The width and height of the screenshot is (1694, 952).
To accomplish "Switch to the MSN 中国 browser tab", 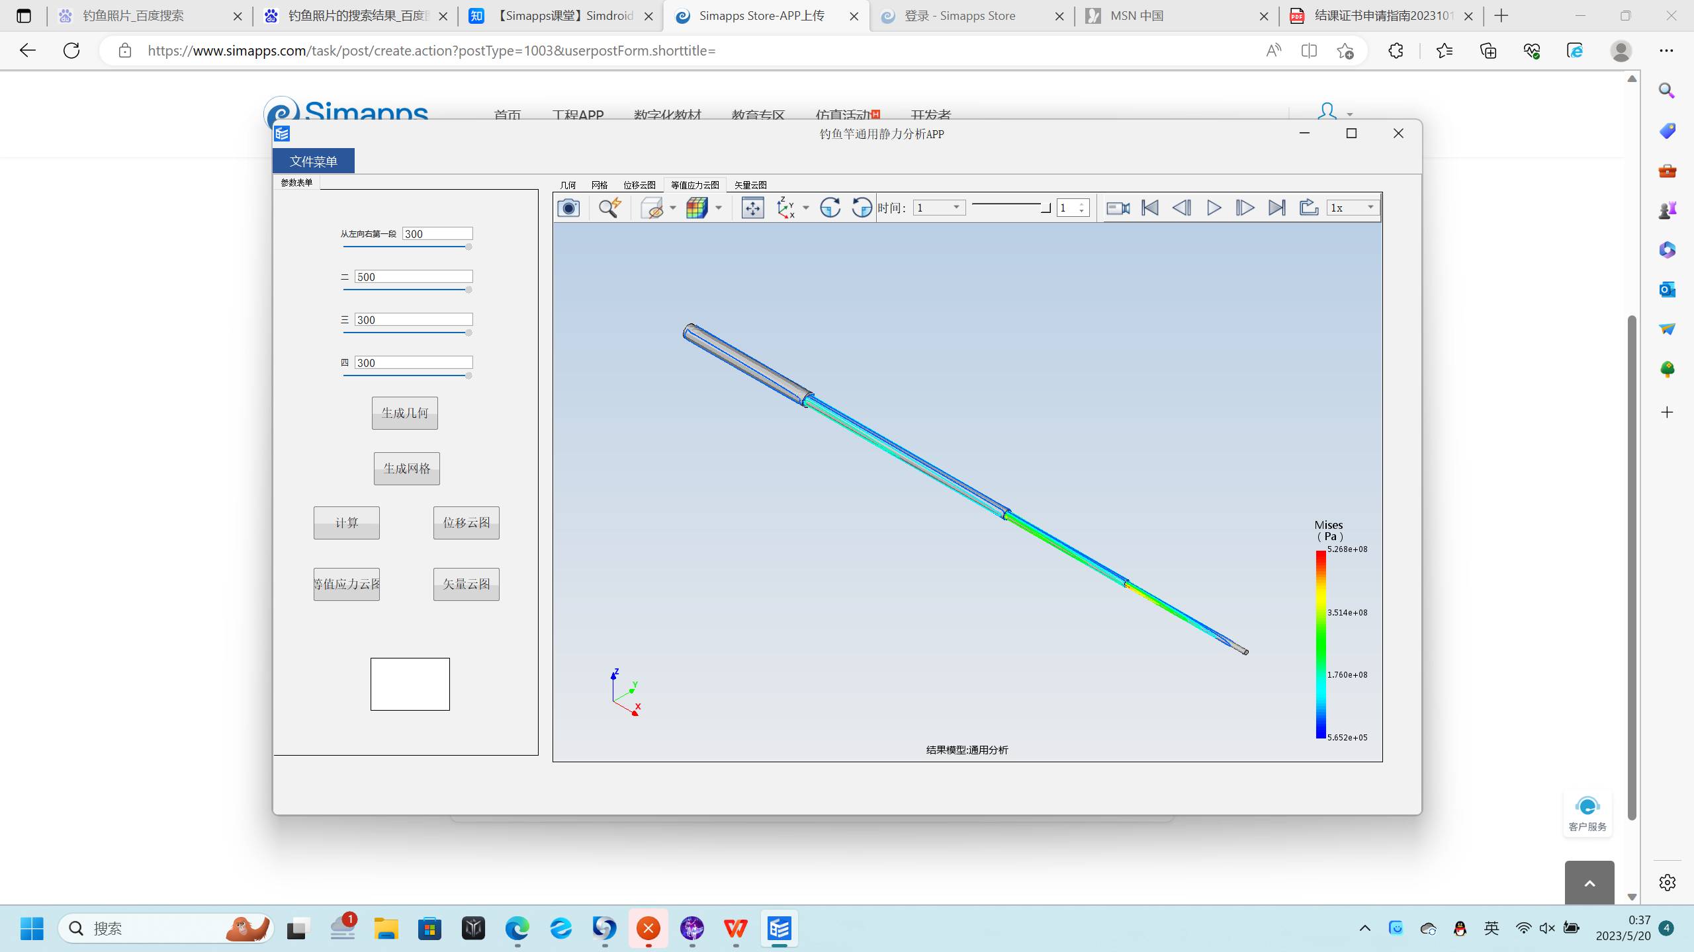I will coord(1178,16).
